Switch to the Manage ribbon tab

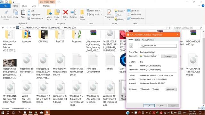47,6
